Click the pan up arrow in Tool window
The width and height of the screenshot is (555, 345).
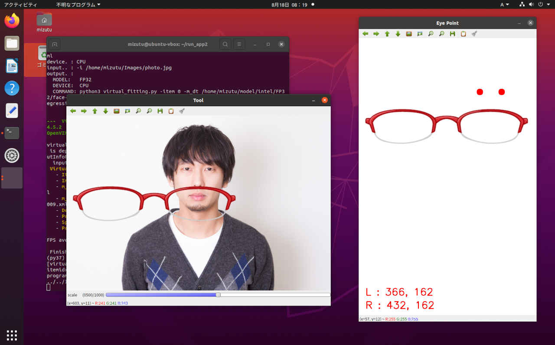point(95,111)
